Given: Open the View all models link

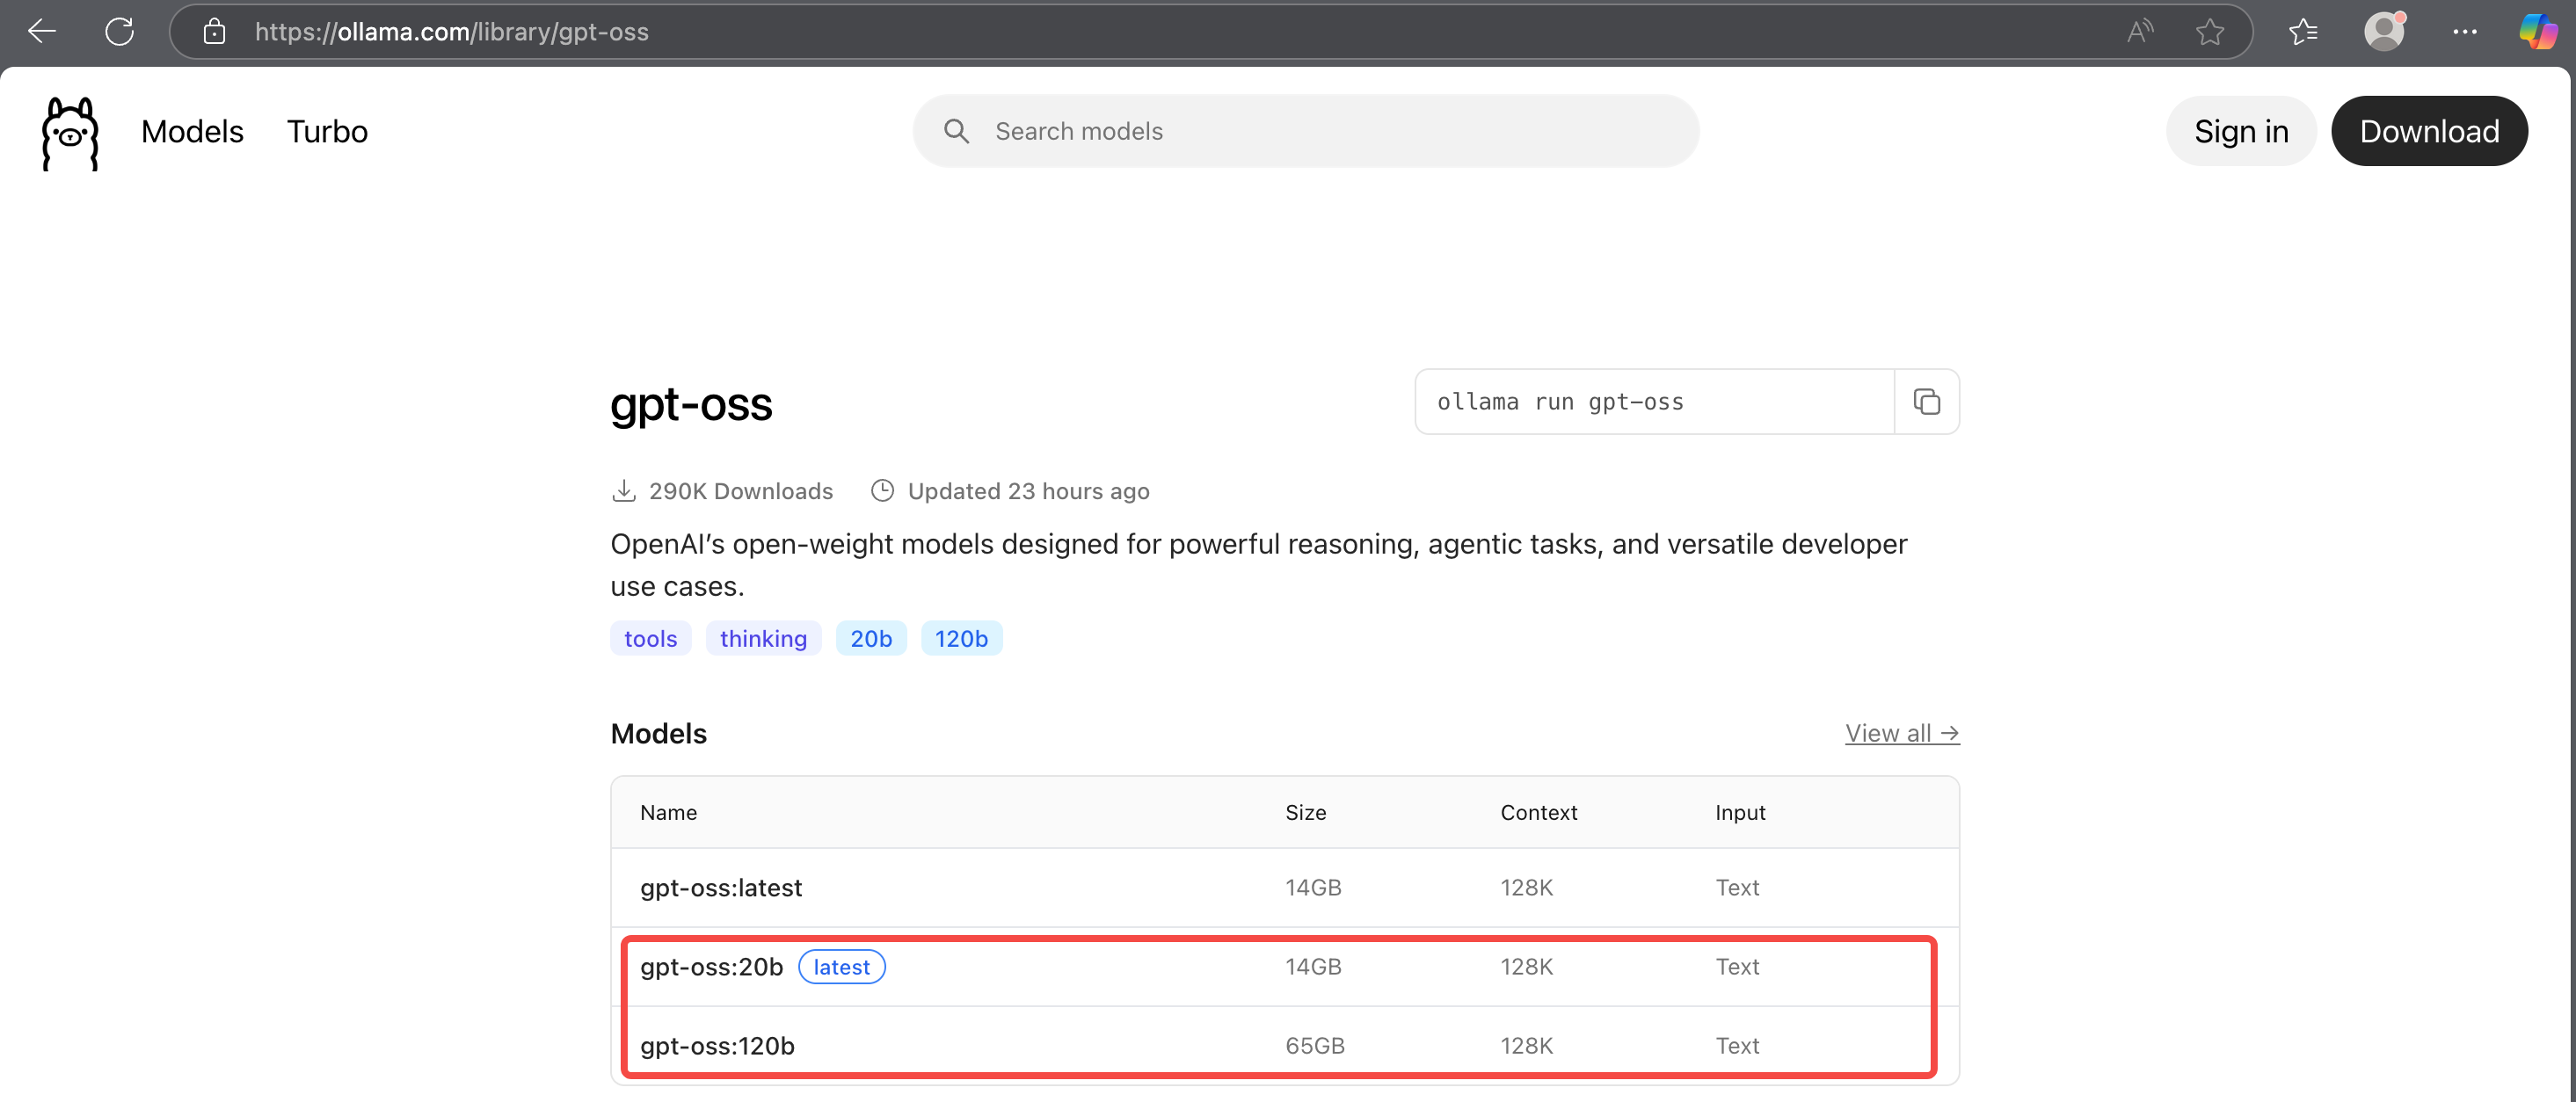Looking at the screenshot, I should (x=1902, y=734).
